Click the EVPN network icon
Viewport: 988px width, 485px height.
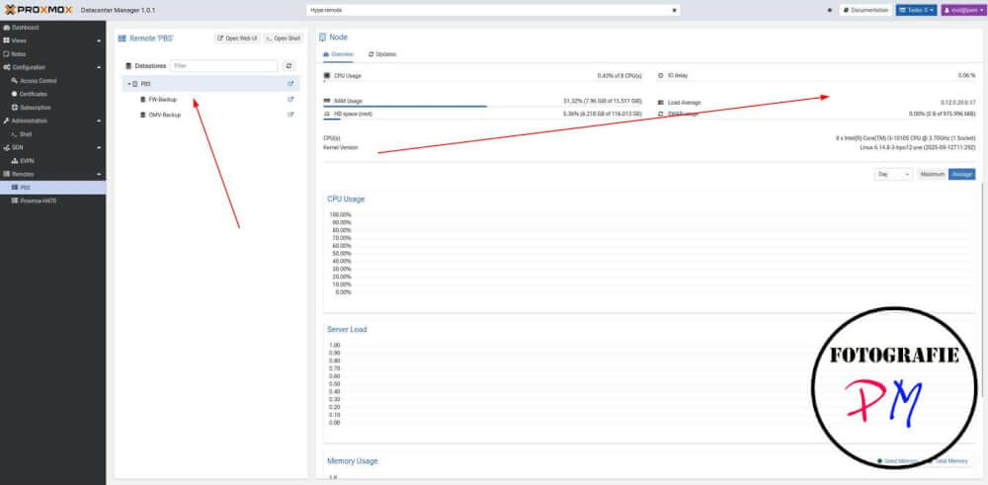tap(15, 161)
